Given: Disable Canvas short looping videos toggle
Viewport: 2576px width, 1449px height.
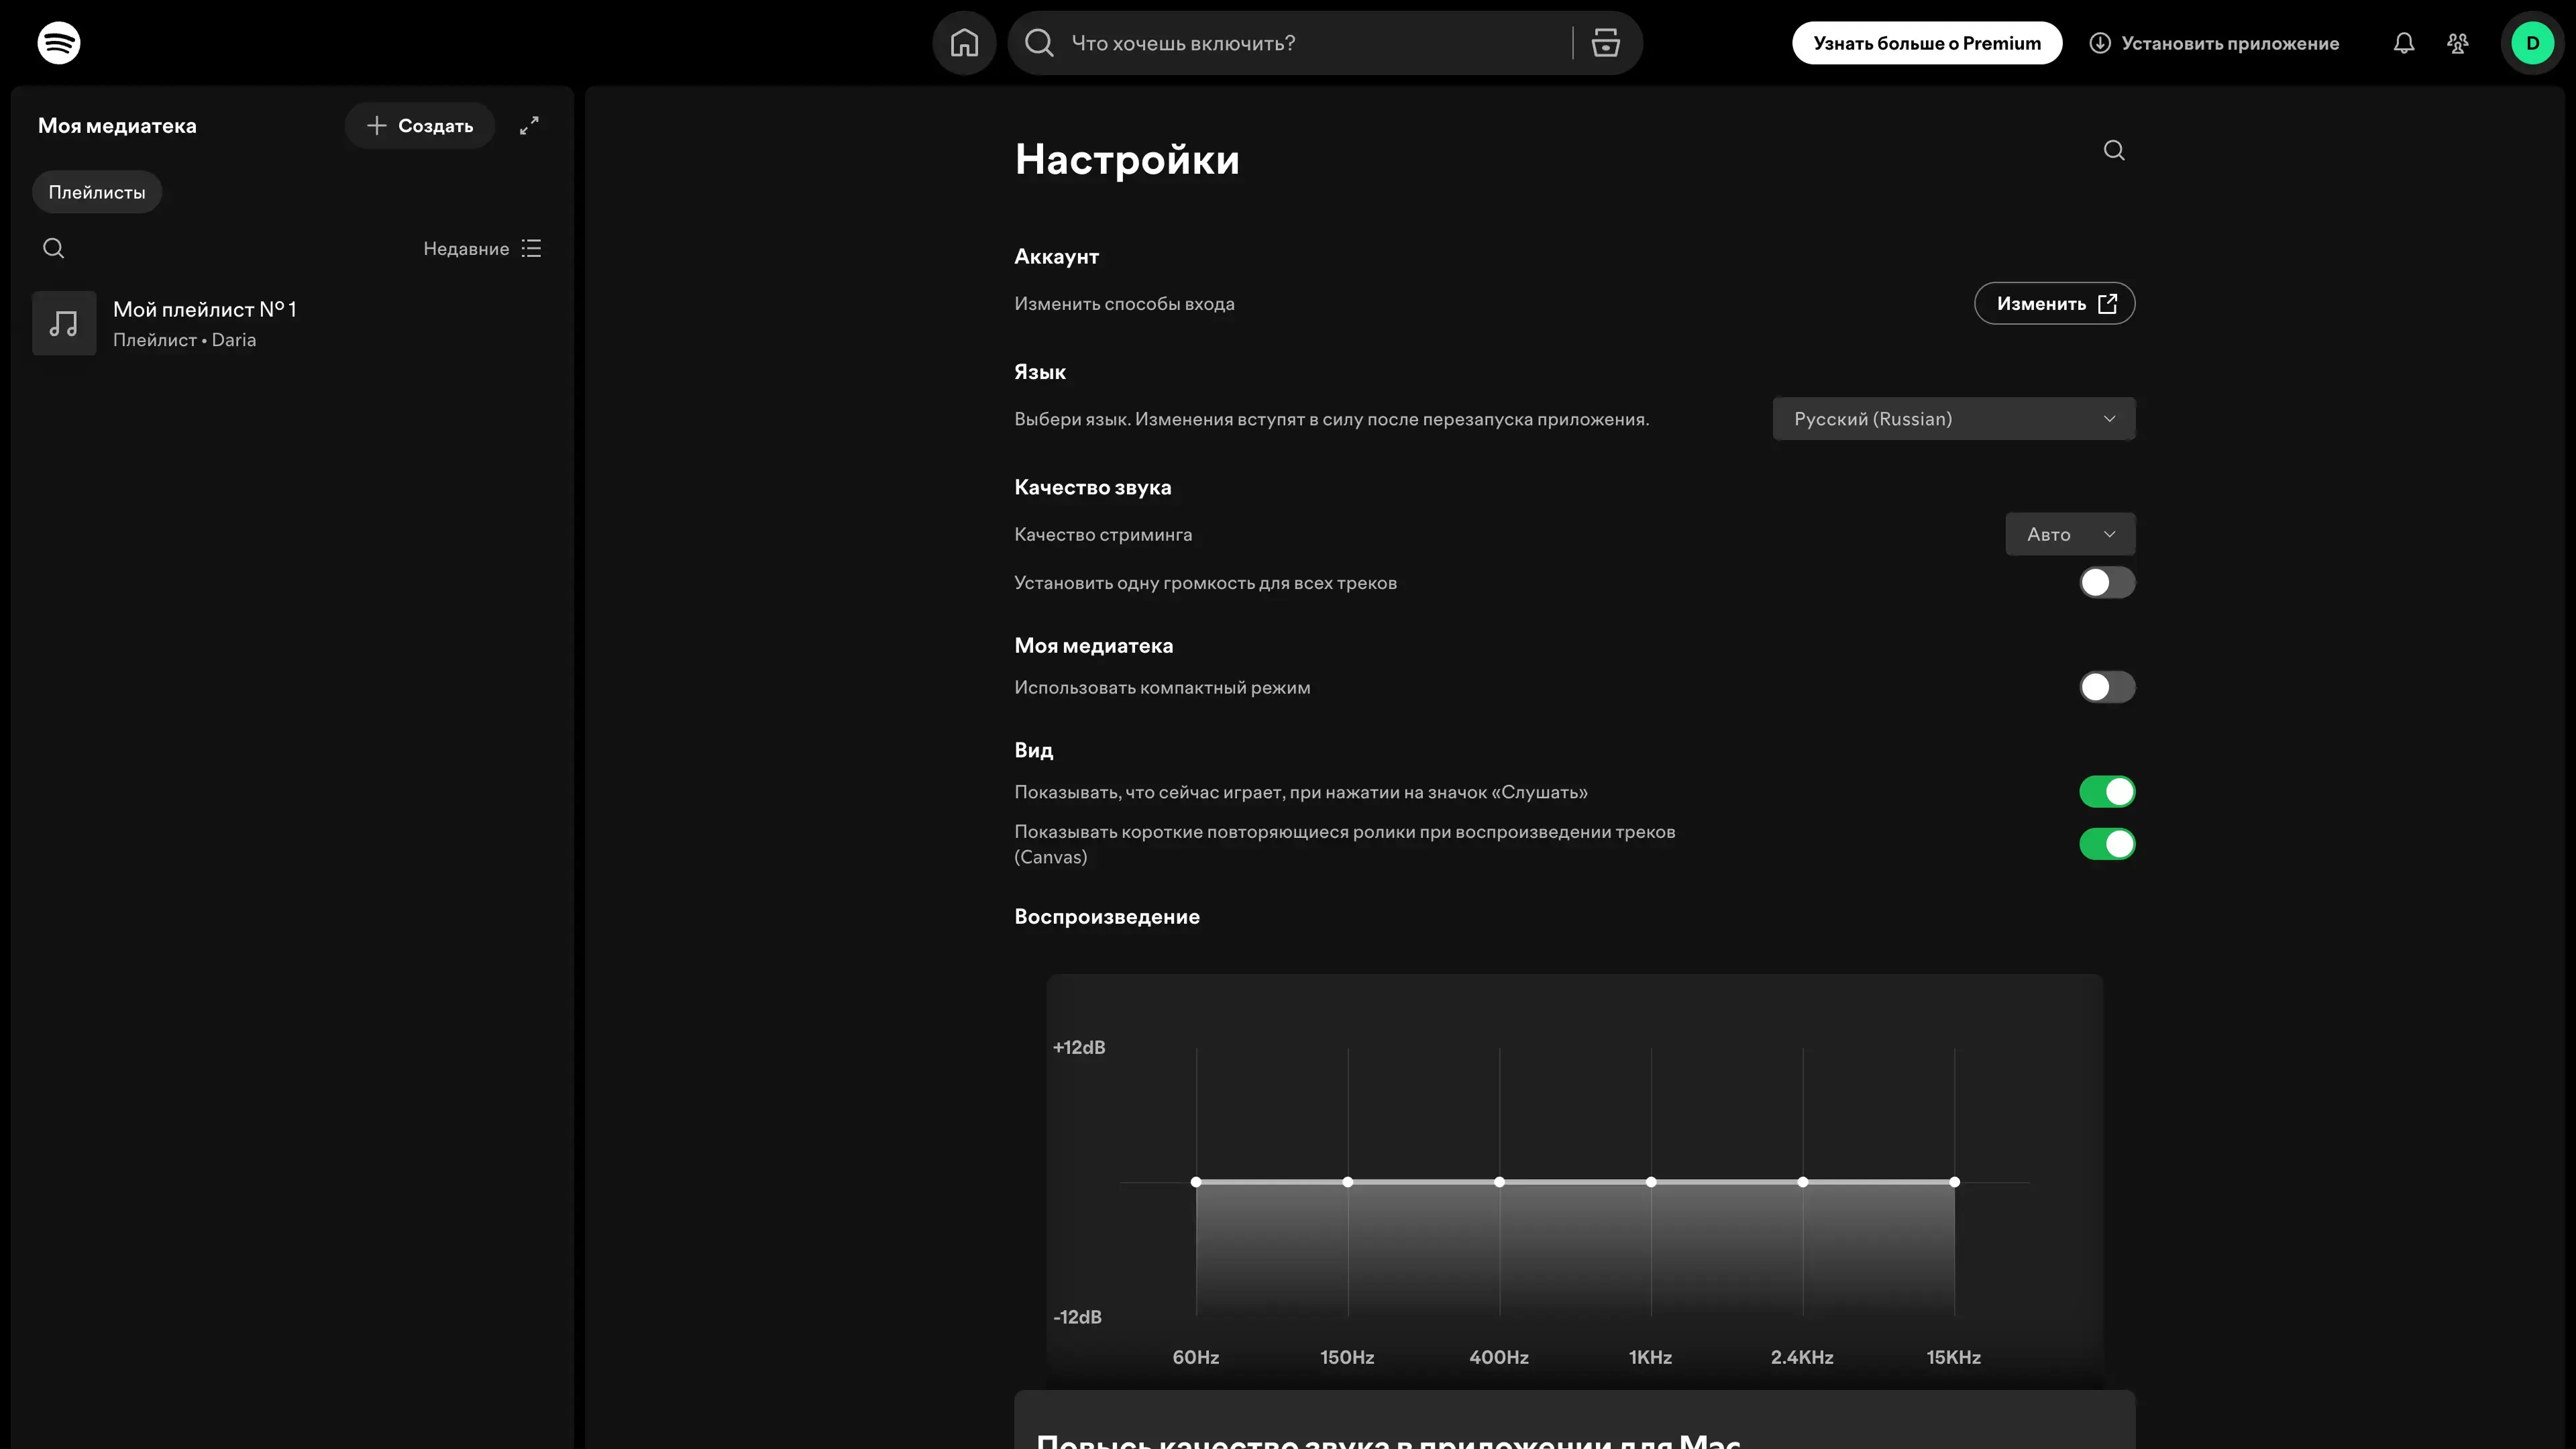Looking at the screenshot, I should click(2106, 844).
